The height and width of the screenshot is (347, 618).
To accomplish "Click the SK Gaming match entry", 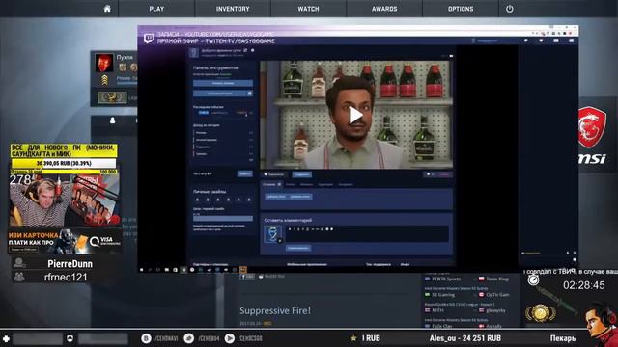I will tap(467, 295).
